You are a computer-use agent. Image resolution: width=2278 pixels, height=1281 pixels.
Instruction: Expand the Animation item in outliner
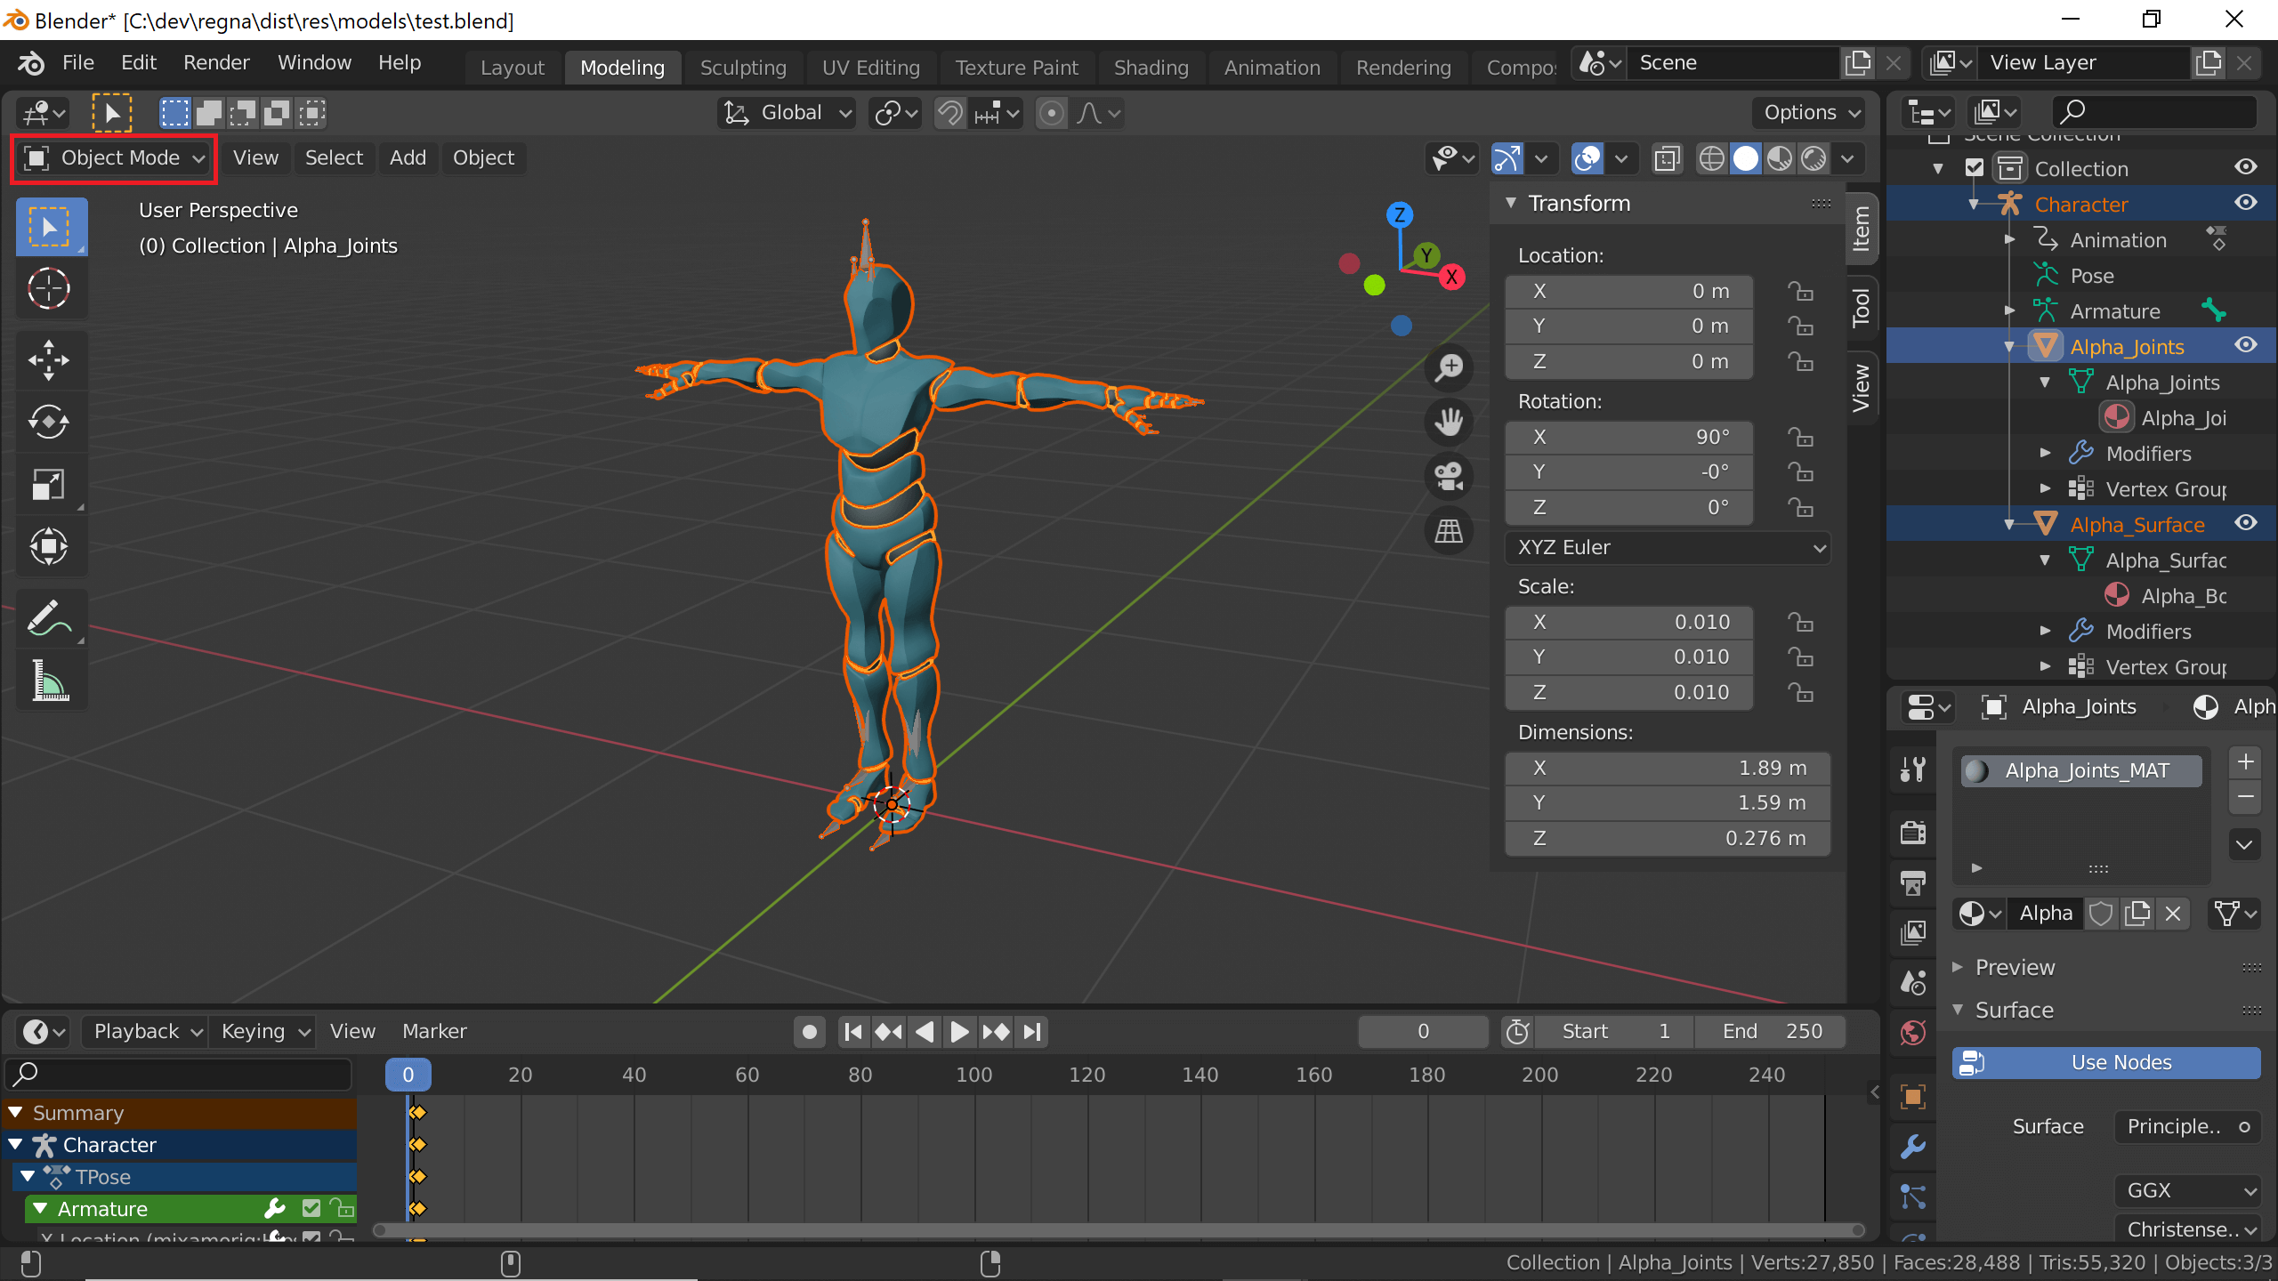click(2009, 239)
